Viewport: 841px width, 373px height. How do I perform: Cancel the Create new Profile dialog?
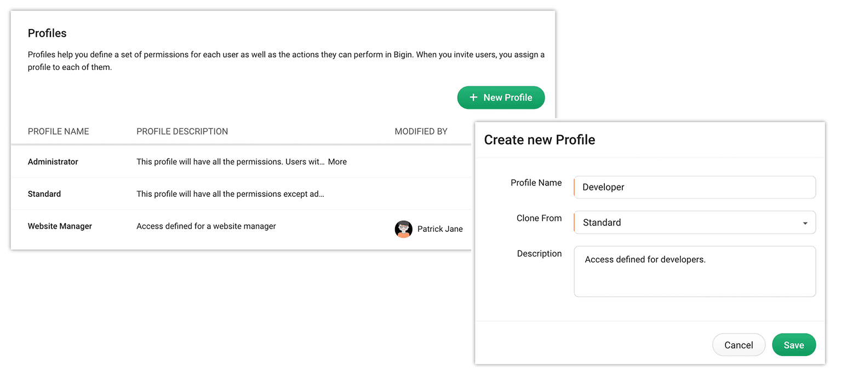click(738, 345)
